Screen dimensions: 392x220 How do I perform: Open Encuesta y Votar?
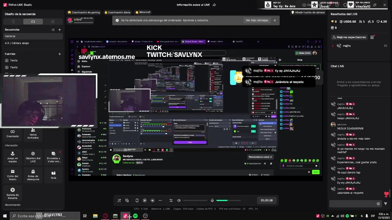click(x=54, y=157)
